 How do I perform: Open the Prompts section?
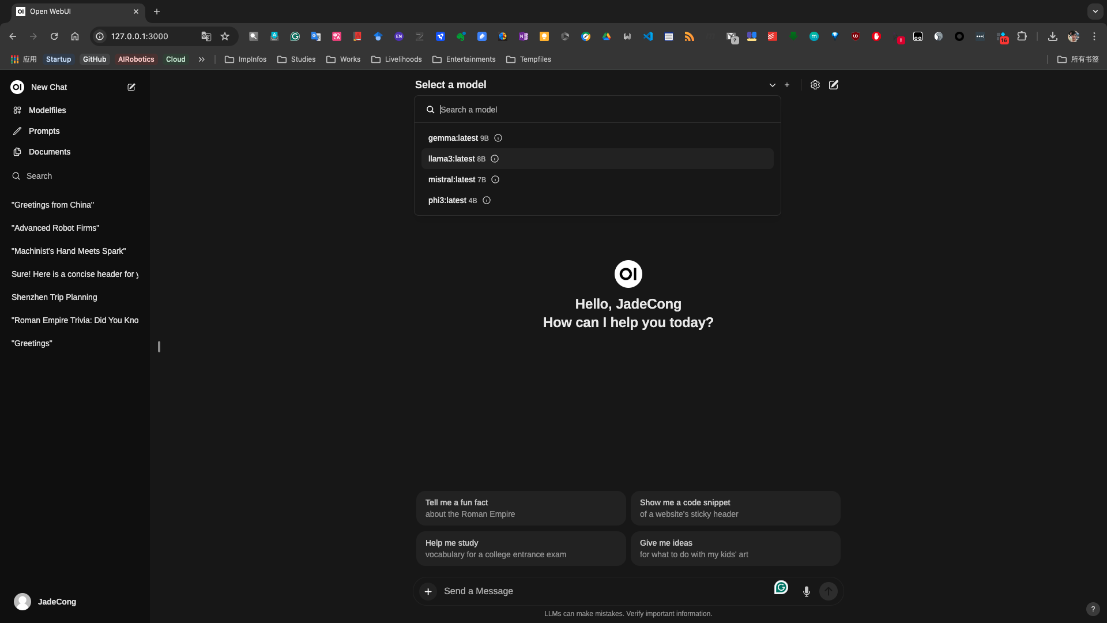[x=44, y=130]
